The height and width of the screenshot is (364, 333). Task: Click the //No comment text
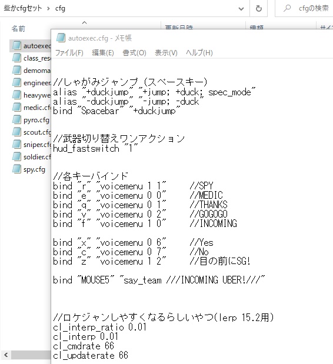coord(199,252)
